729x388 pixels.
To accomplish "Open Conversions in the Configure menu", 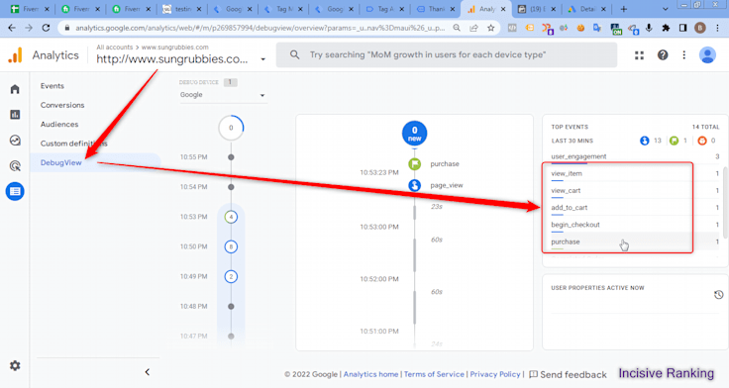I will click(x=62, y=105).
